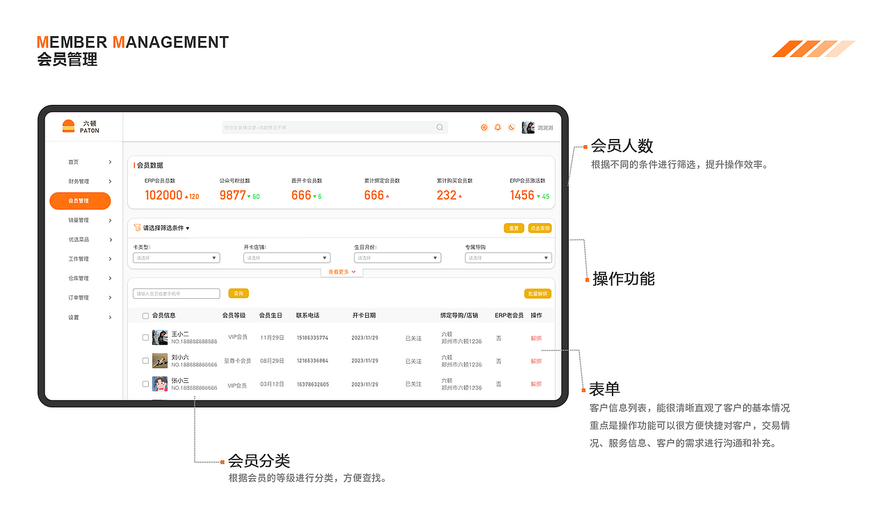Click 至尊卡会员 level cell
The width and height of the screenshot is (890, 522).
pyautogui.click(x=237, y=361)
